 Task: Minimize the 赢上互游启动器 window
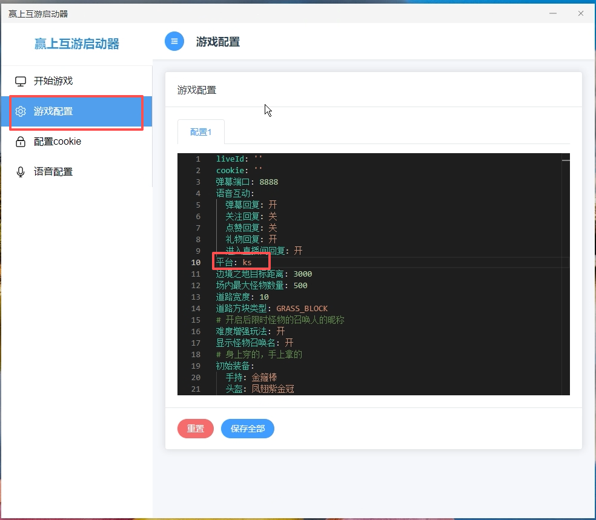pyautogui.click(x=552, y=13)
